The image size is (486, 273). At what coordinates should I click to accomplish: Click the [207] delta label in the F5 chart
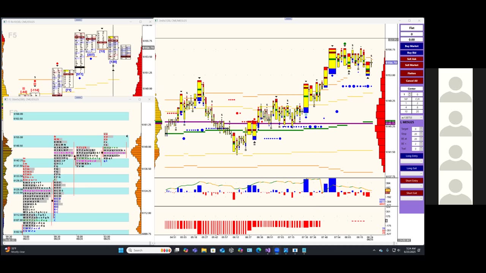click(91, 55)
